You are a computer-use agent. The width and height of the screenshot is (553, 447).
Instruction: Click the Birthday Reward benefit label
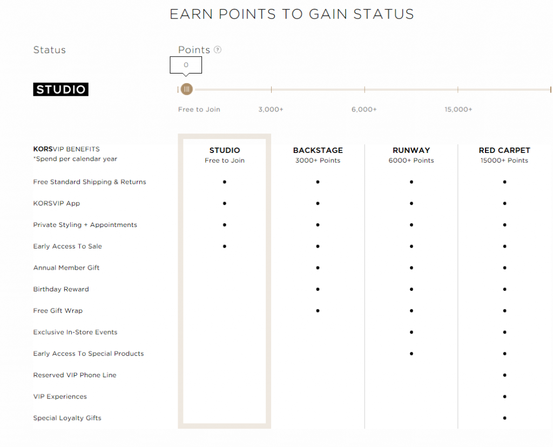[x=61, y=289]
